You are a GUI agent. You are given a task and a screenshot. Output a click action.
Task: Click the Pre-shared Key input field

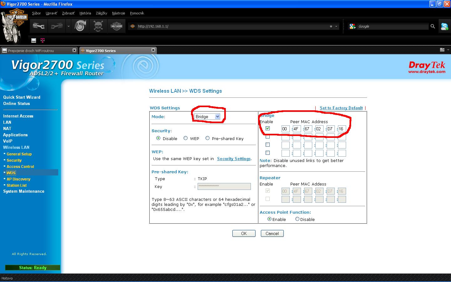[x=224, y=186]
